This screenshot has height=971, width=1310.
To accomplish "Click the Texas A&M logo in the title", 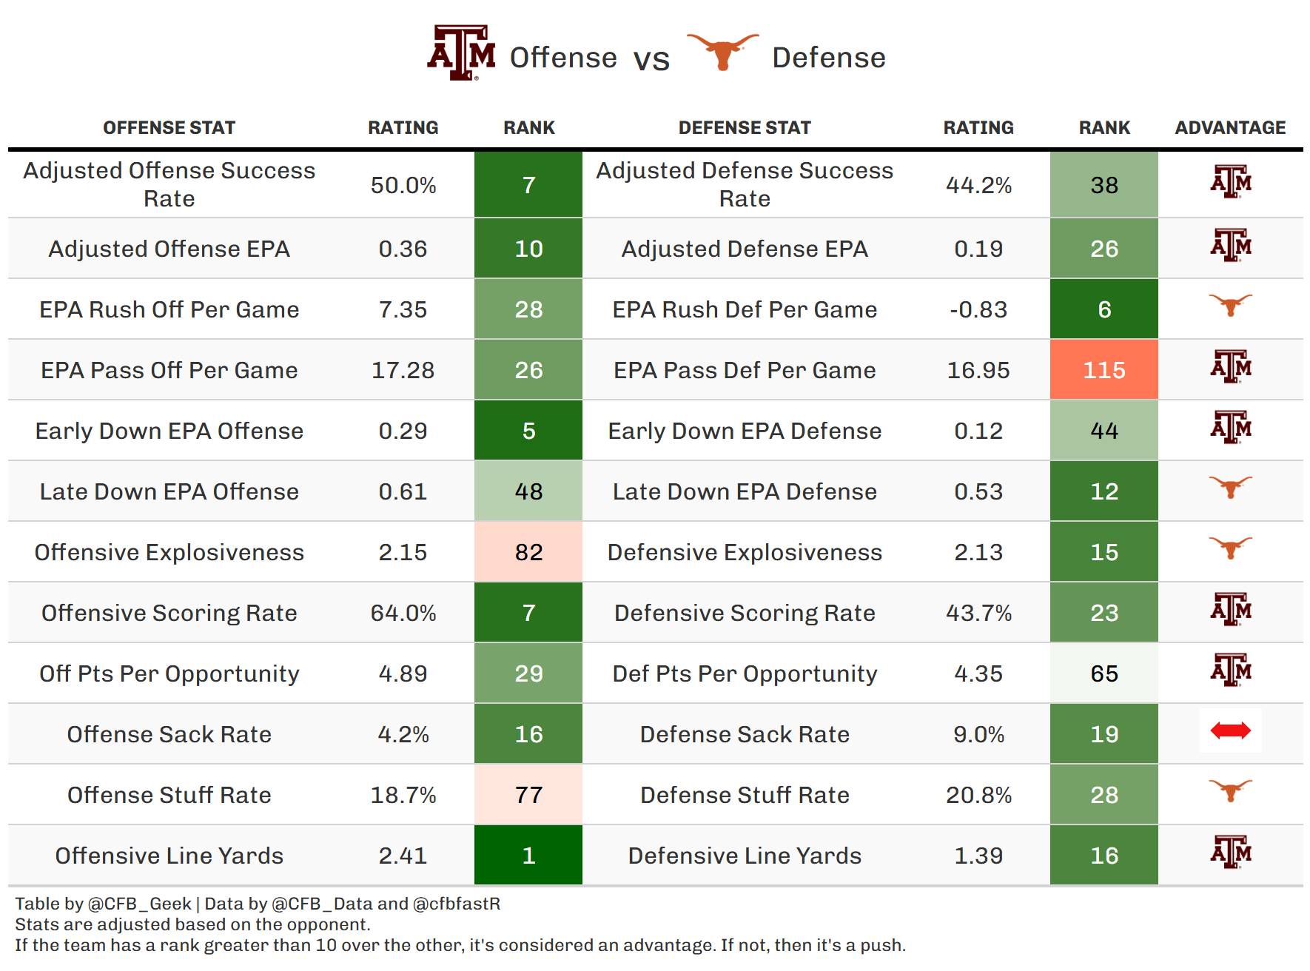I will point(461,53).
